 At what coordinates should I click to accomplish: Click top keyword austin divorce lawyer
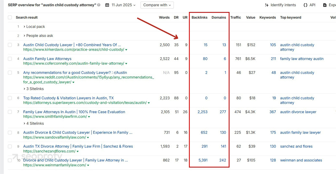[x=298, y=112]
